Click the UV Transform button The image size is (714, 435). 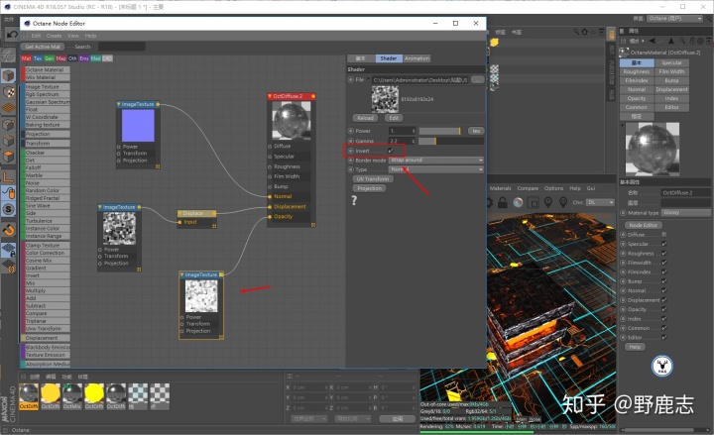pos(373,178)
